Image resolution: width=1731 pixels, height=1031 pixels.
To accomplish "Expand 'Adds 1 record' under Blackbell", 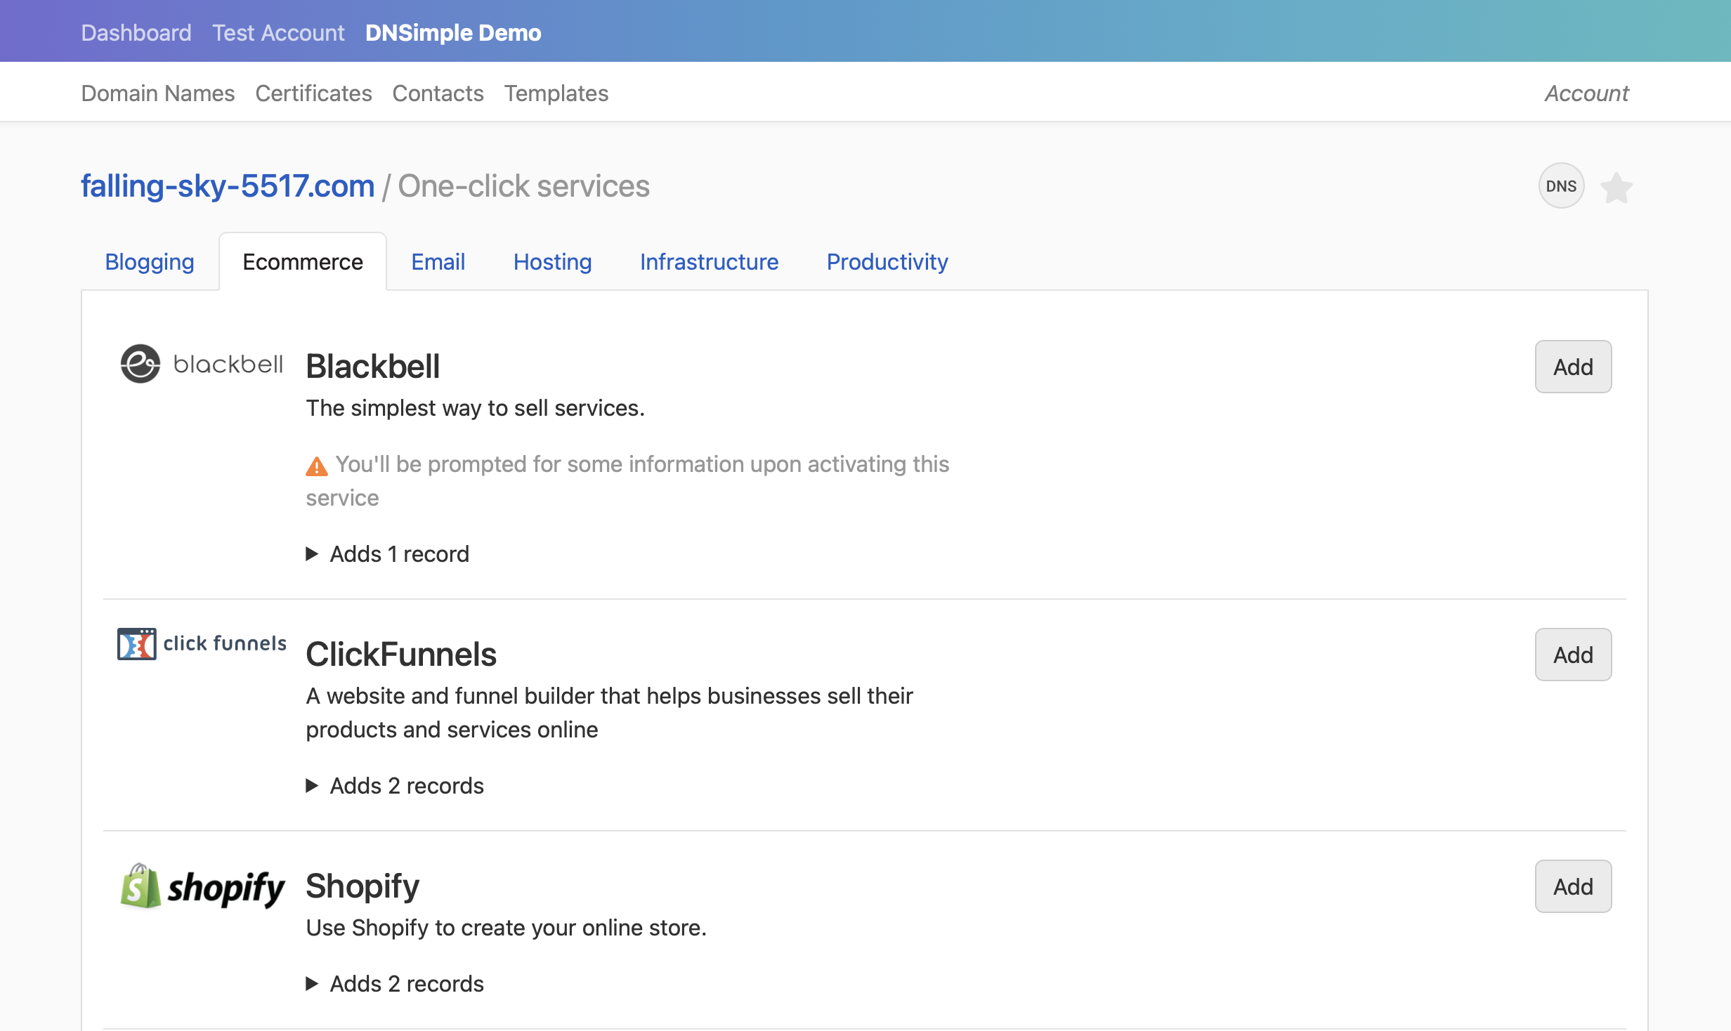I will coord(387,553).
